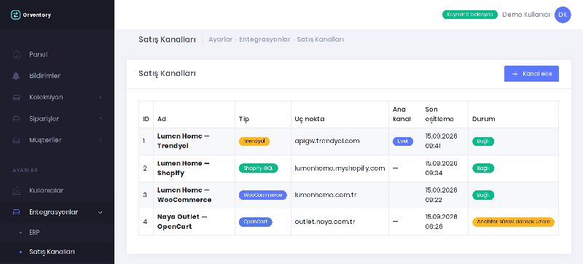Open the ERP integration submenu item
583x264 pixels.
(x=34, y=233)
